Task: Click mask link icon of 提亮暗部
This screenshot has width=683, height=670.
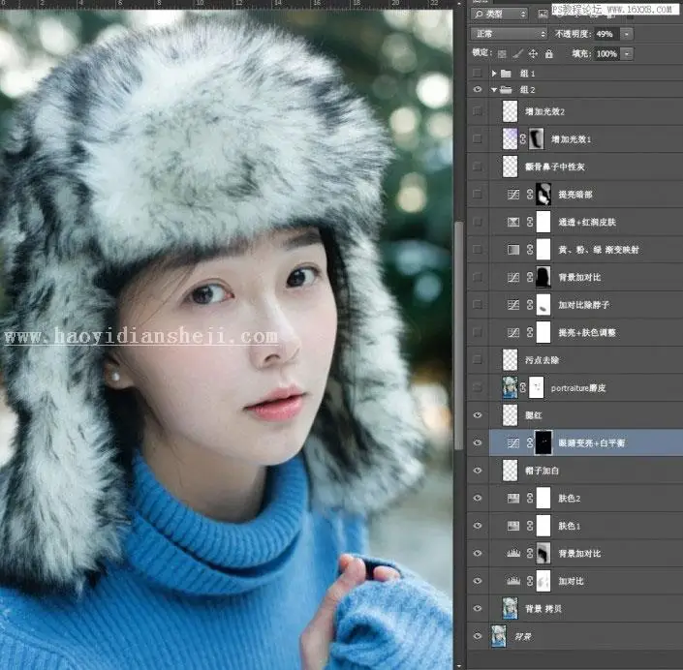Action: pyautogui.click(x=530, y=195)
